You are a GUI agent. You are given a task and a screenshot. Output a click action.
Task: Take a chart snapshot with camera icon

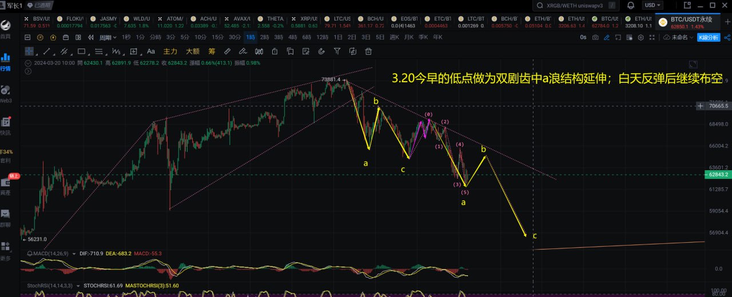595,37
